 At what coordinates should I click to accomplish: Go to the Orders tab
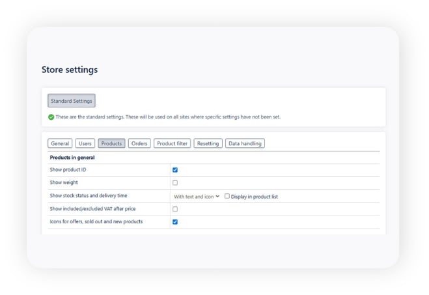pos(139,143)
